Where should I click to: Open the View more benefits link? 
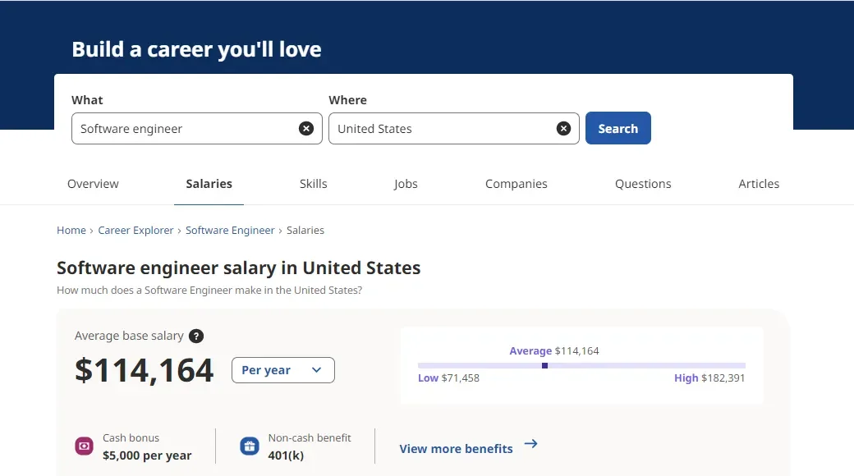tap(456, 449)
